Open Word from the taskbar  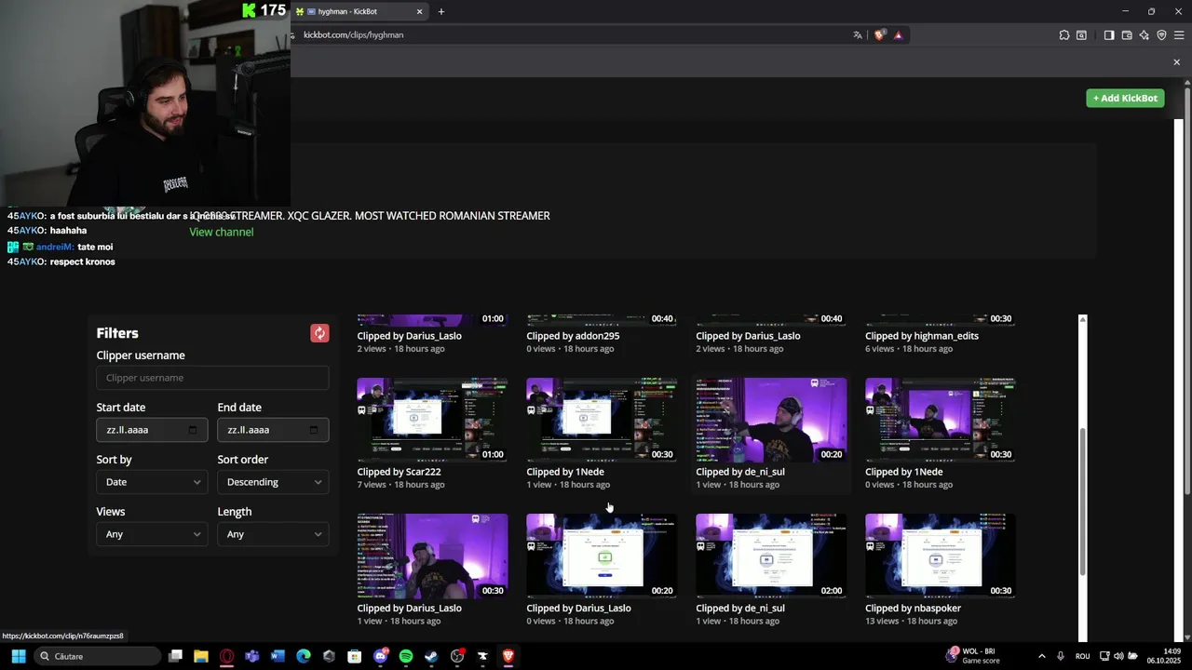pyautogui.click(x=278, y=656)
